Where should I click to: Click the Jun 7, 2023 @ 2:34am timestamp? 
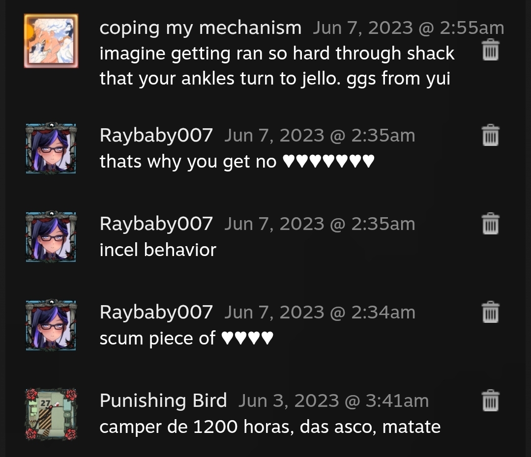[320, 312]
